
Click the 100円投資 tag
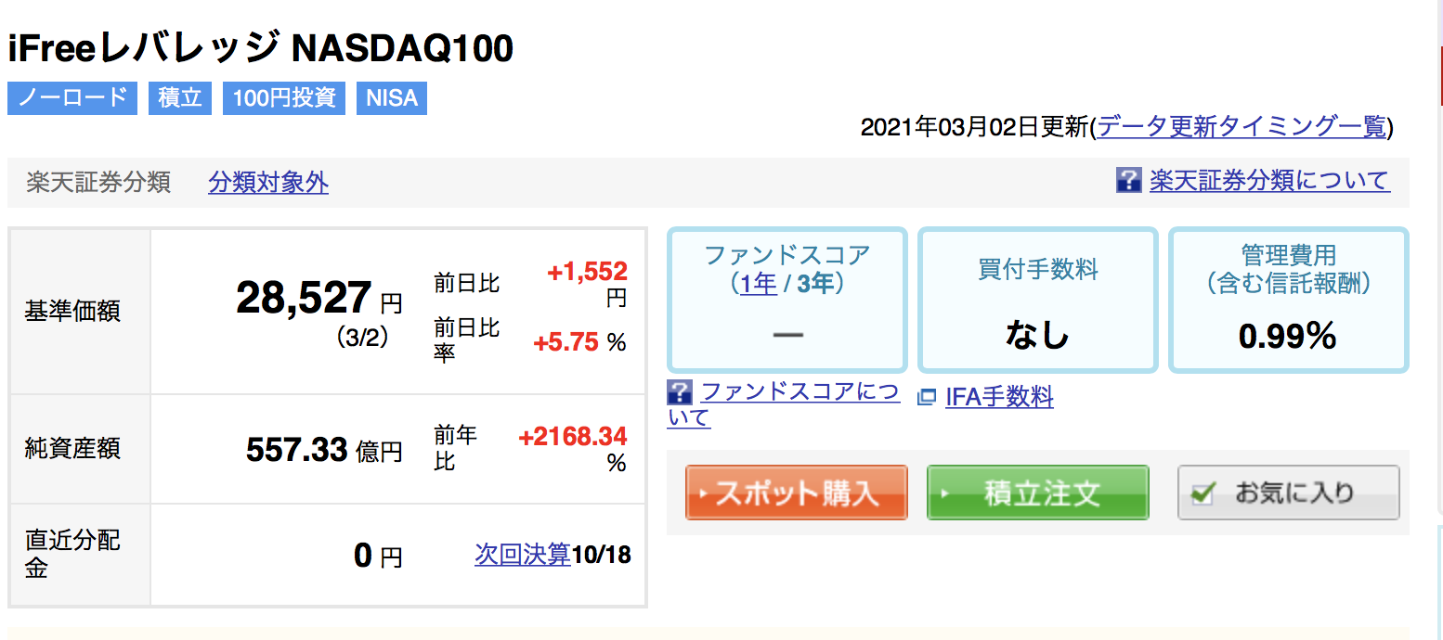[284, 98]
